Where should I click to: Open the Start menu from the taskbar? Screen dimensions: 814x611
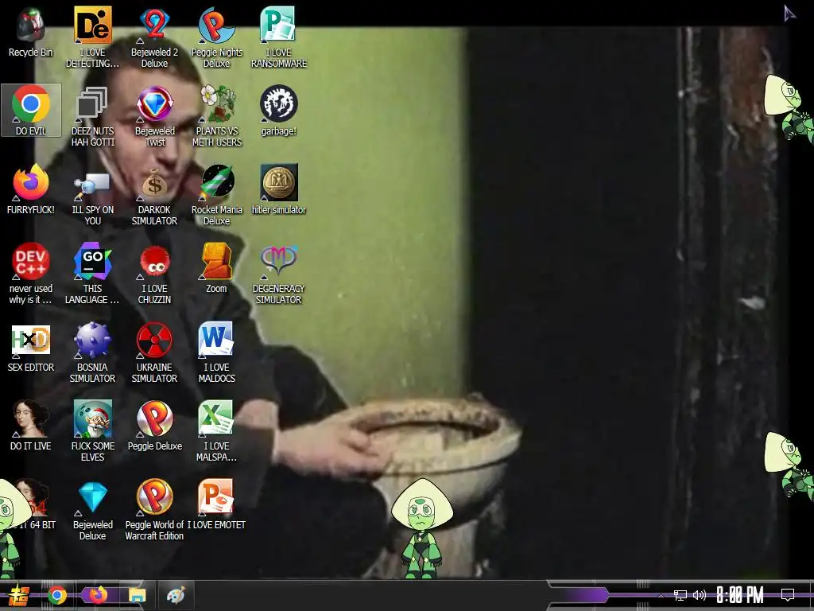click(x=19, y=595)
